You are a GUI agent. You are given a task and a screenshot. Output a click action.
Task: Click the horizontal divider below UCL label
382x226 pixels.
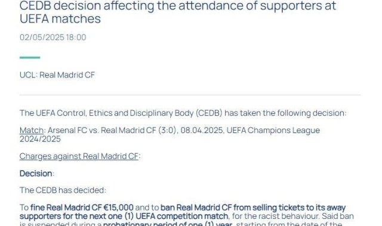click(x=190, y=95)
